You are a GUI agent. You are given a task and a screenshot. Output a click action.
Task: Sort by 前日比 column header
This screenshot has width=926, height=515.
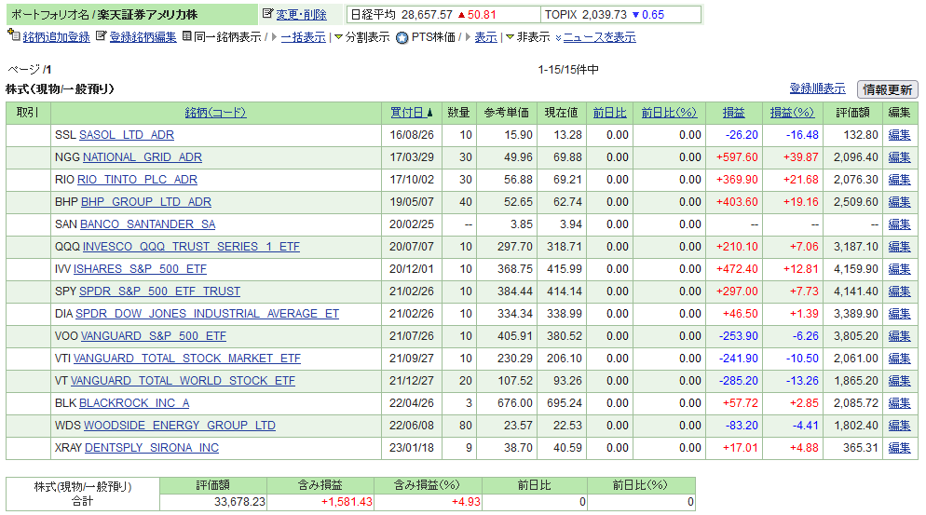(609, 113)
